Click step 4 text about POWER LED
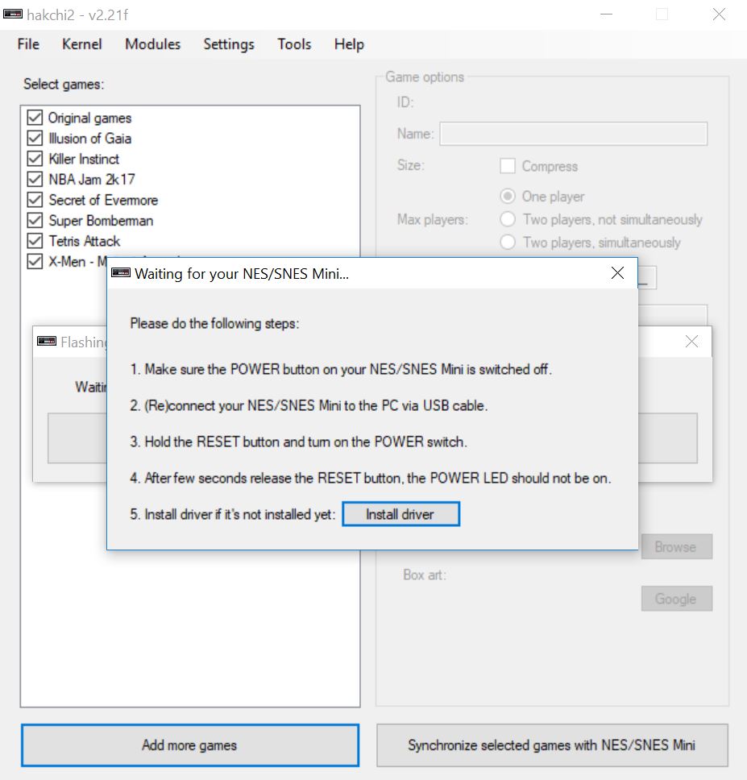Image resolution: width=747 pixels, height=780 pixels. [x=371, y=478]
